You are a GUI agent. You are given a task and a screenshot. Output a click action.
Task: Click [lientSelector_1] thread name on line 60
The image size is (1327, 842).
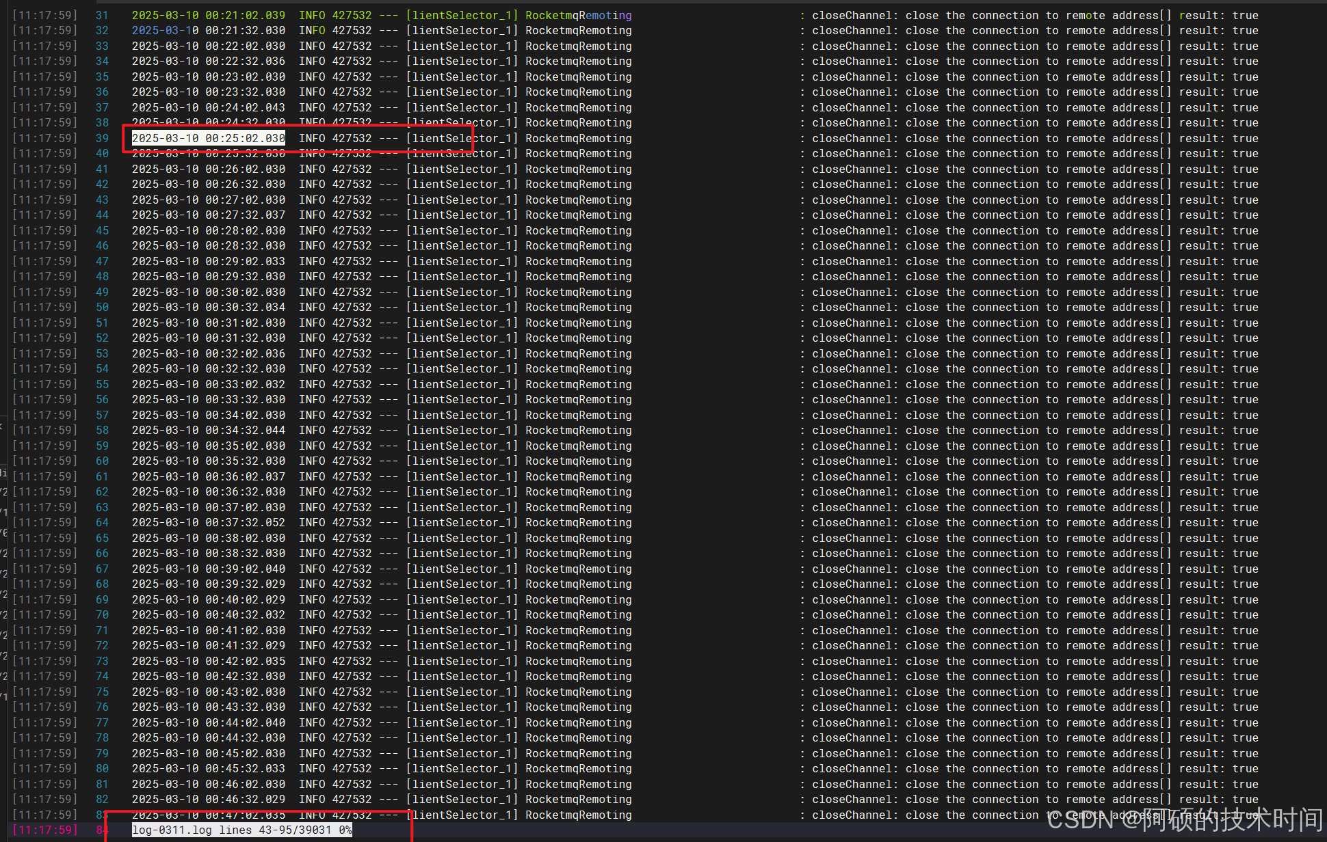(462, 461)
